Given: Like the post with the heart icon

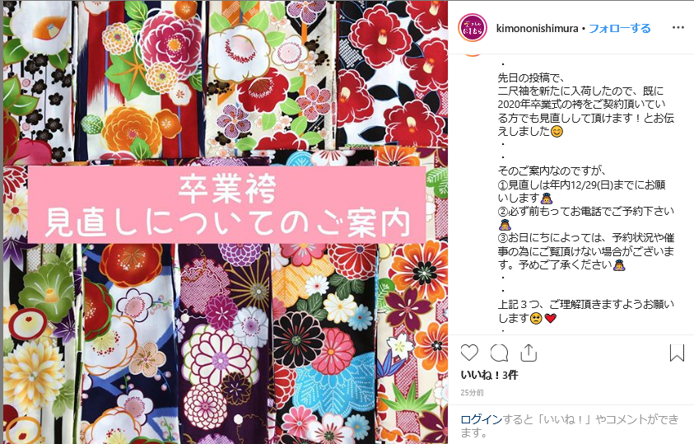Looking at the screenshot, I should point(469,353).
